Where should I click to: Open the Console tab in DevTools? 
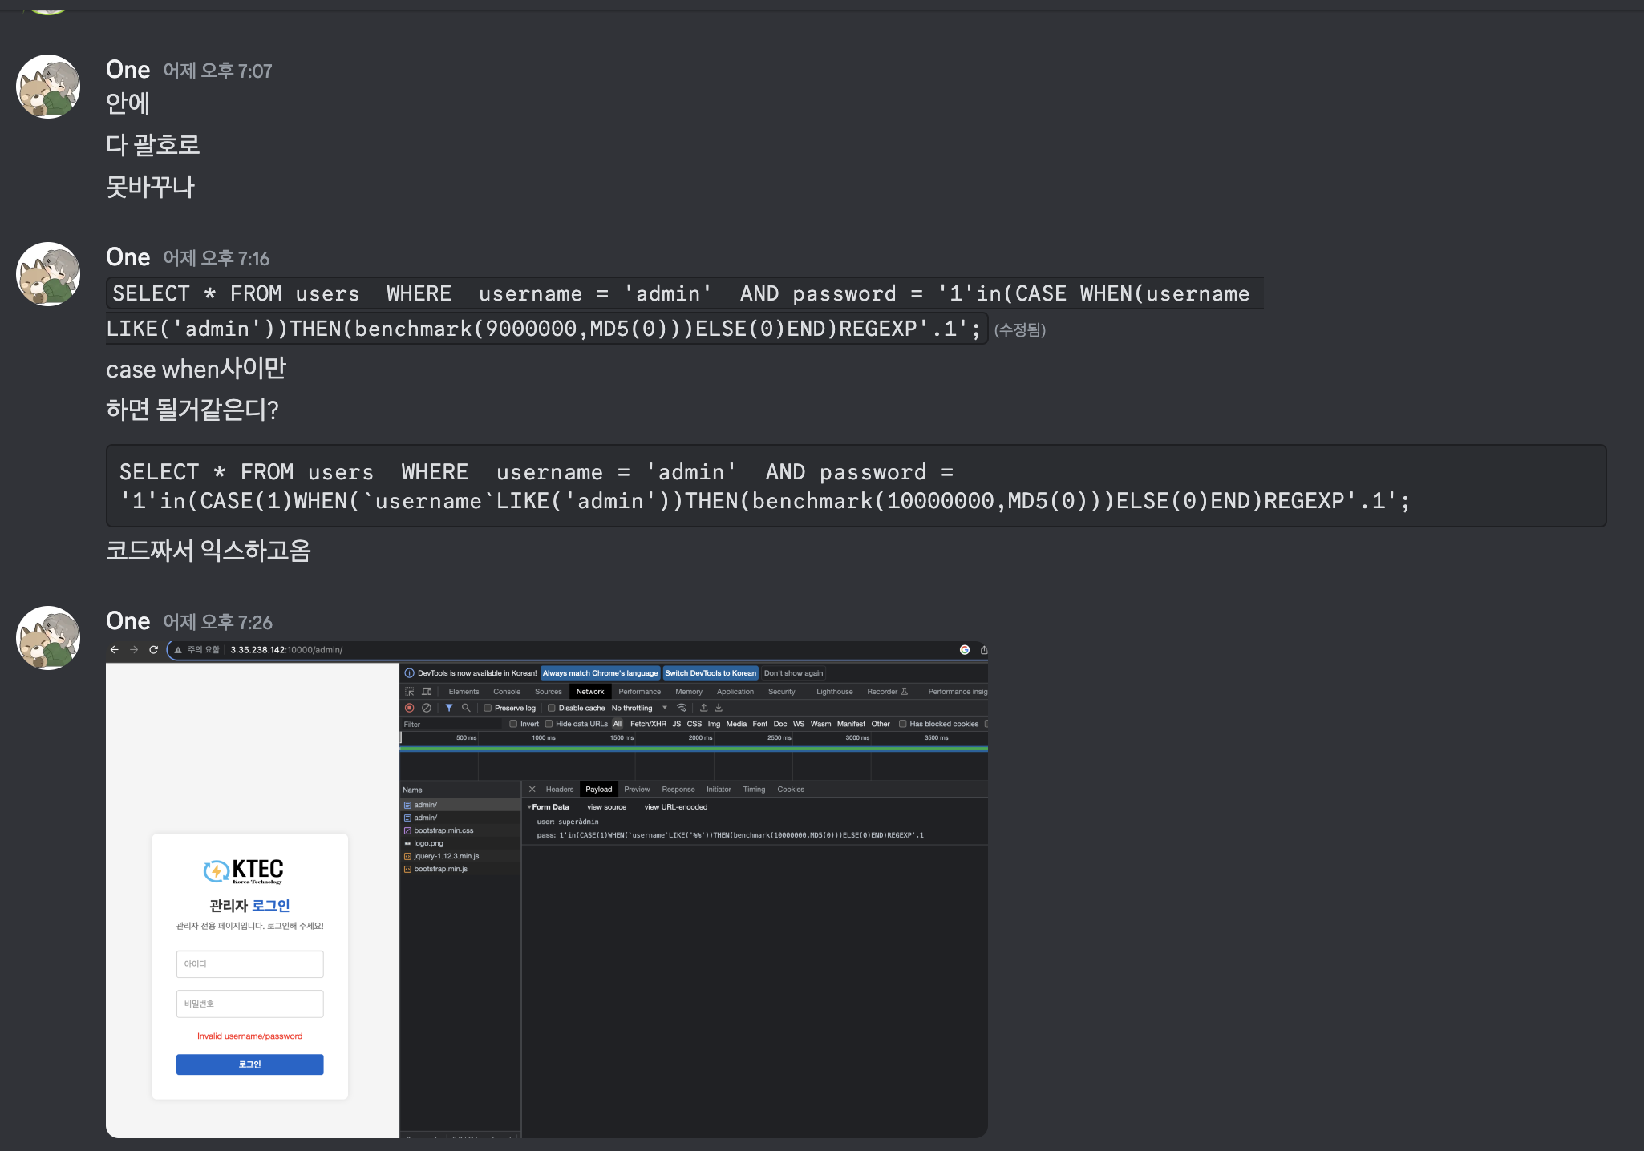pyautogui.click(x=506, y=692)
